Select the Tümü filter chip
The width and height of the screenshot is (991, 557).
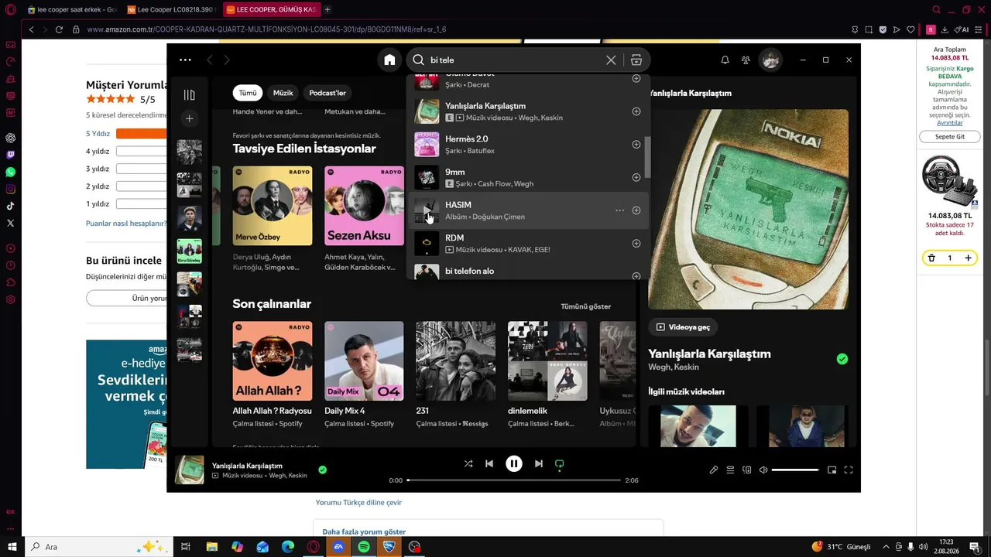pos(248,93)
